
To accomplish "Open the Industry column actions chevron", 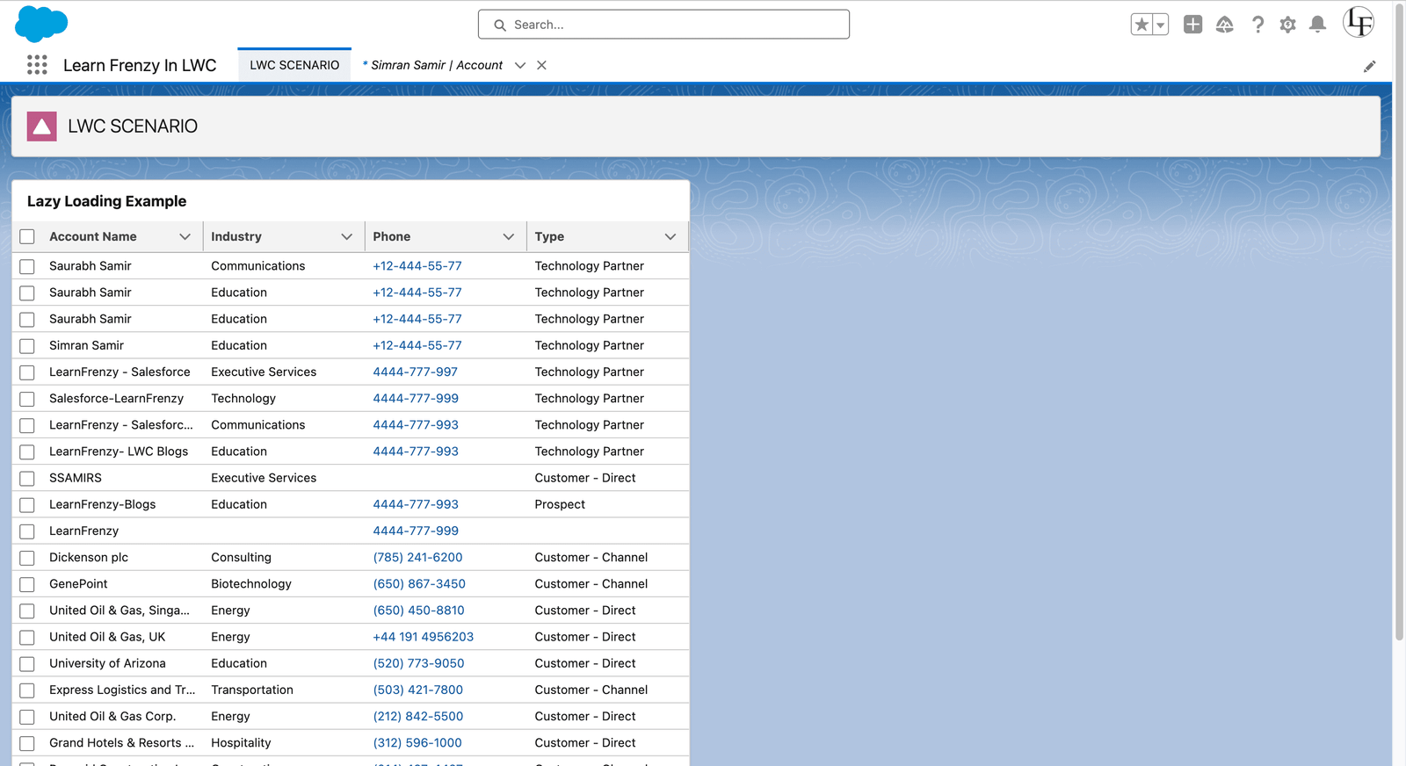I will (346, 236).
